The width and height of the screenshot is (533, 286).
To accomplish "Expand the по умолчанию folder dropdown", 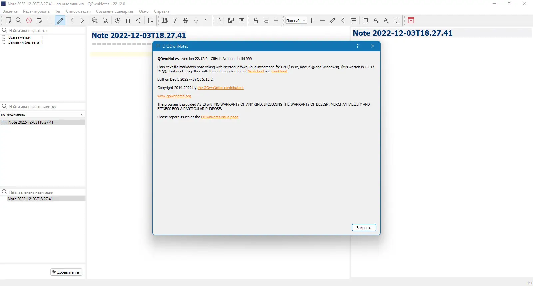I will (x=43, y=114).
